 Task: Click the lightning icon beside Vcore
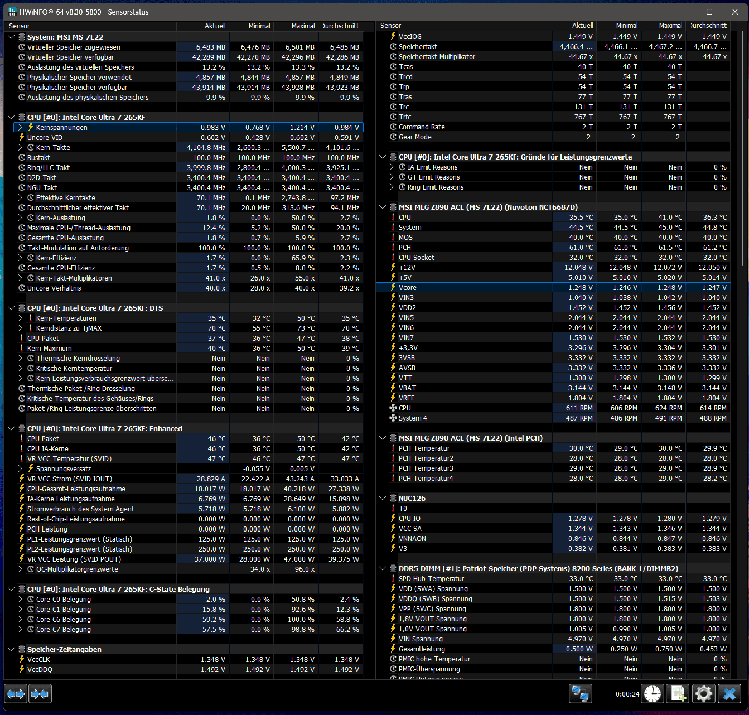pyautogui.click(x=393, y=288)
